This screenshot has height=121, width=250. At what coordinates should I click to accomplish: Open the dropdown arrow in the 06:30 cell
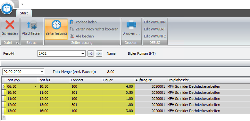click(x=35, y=87)
